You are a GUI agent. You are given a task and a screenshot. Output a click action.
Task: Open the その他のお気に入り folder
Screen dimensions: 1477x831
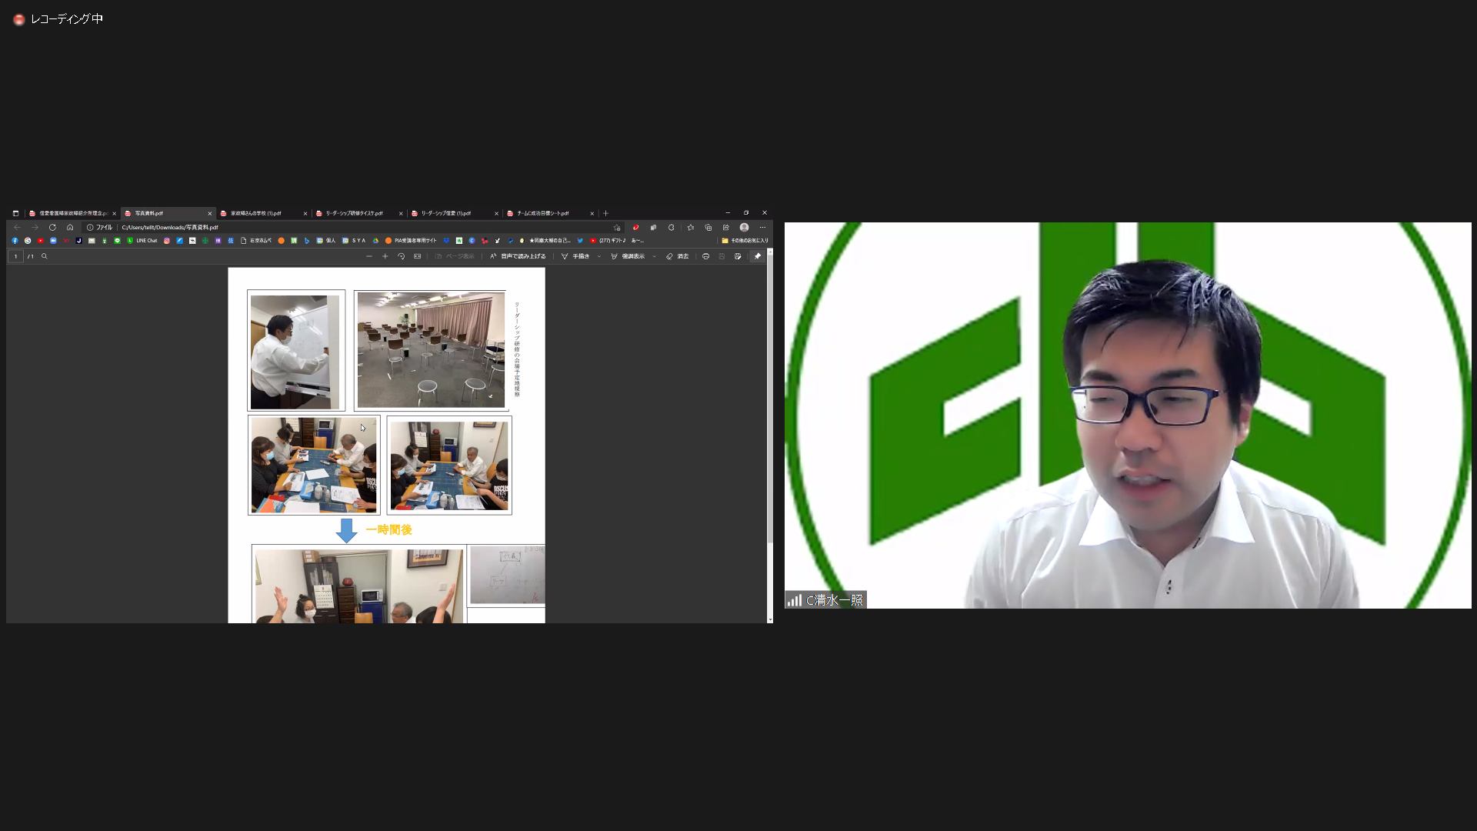pos(745,241)
